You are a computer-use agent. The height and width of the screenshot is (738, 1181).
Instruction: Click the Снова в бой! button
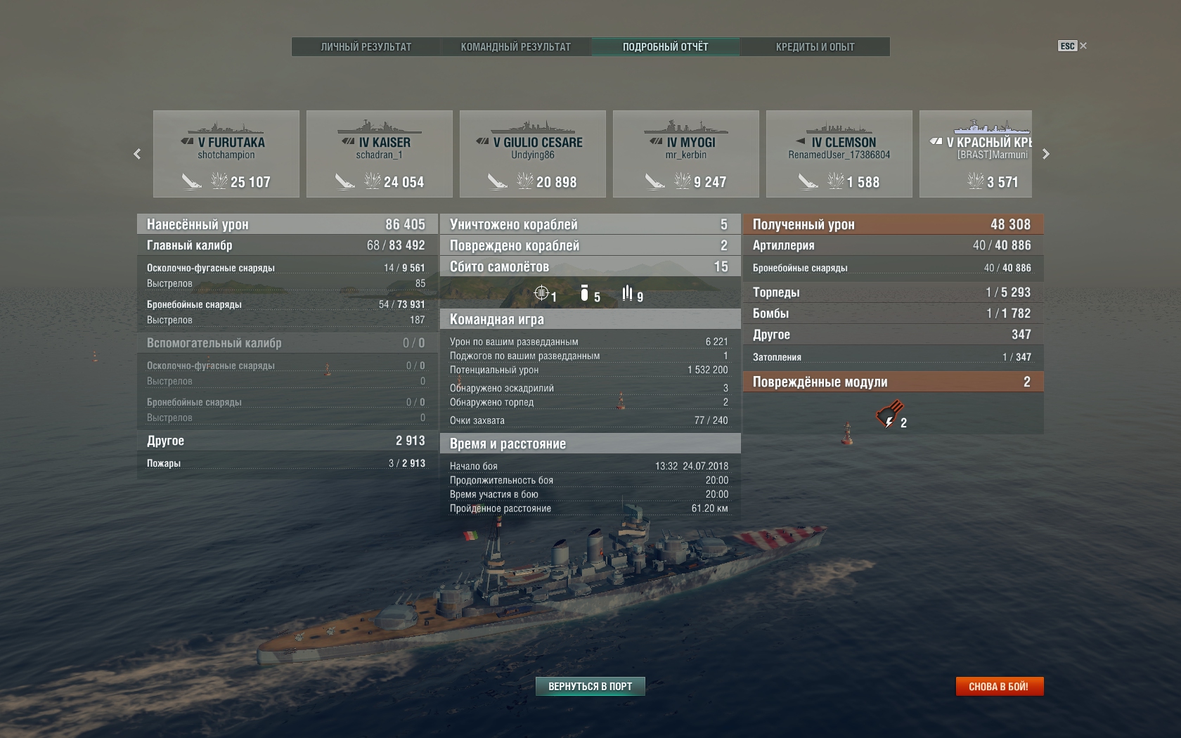pyautogui.click(x=999, y=687)
